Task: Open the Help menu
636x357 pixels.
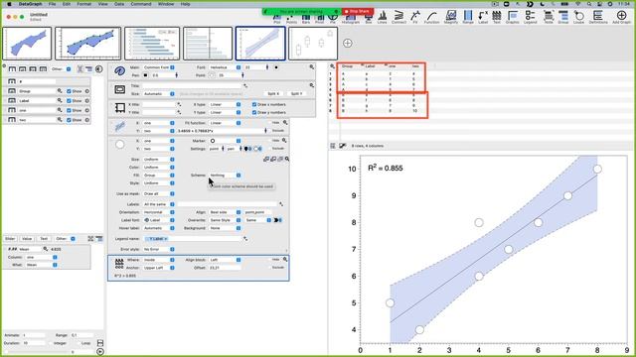Action: pos(185,4)
